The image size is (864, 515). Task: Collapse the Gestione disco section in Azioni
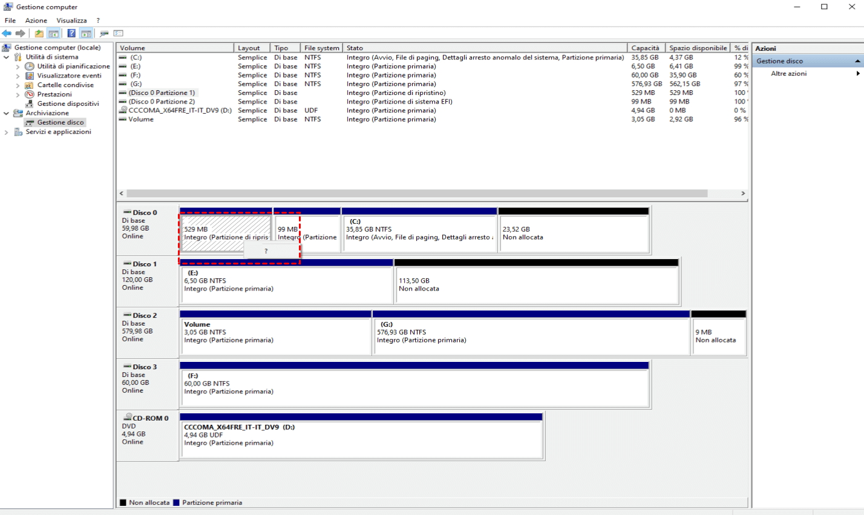[x=857, y=61]
